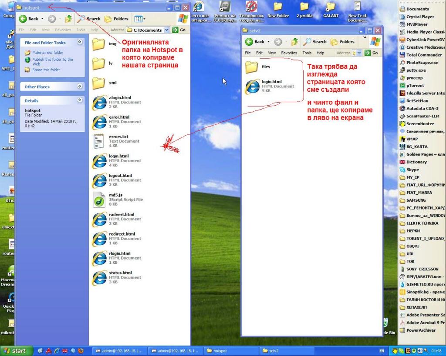This screenshot has height=356, width=446.
Task: Open Tools menu in hotspot window
Action: (x=81, y=30)
